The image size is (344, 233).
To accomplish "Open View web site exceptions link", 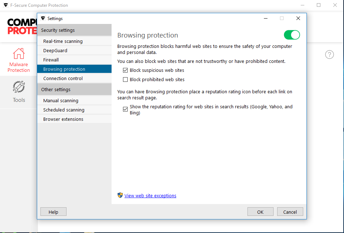I will click(x=150, y=195).
